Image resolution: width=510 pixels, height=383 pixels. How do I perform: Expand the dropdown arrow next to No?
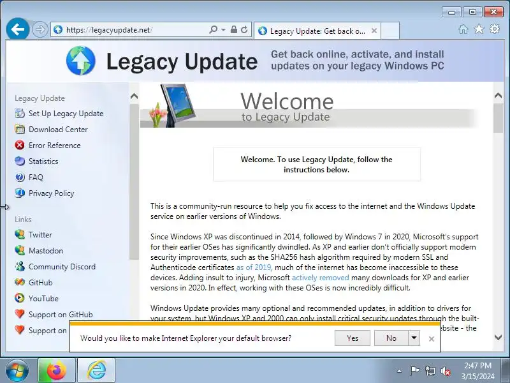(x=414, y=338)
